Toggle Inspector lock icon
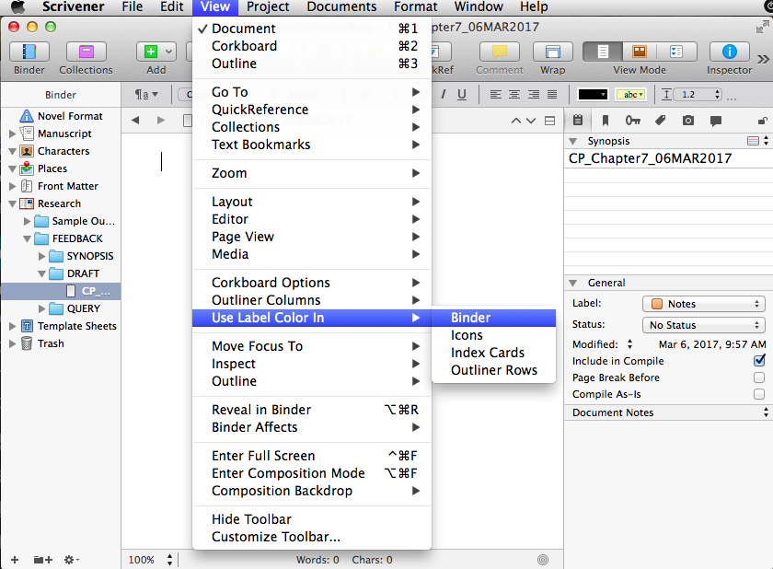Image resolution: width=773 pixels, height=569 pixels. point(762,121)
